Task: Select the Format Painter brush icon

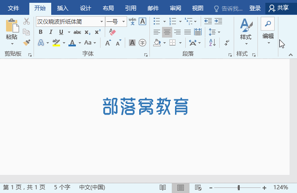Action: pos(27,43)
